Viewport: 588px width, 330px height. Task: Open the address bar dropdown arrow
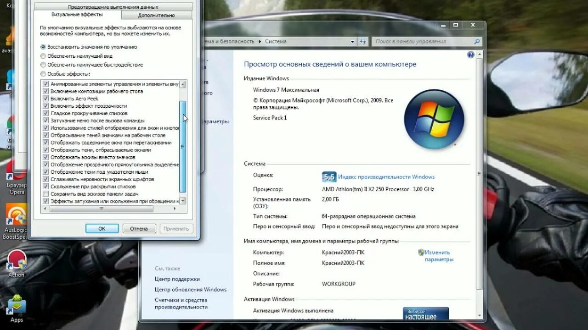click(x=352, y=41)
